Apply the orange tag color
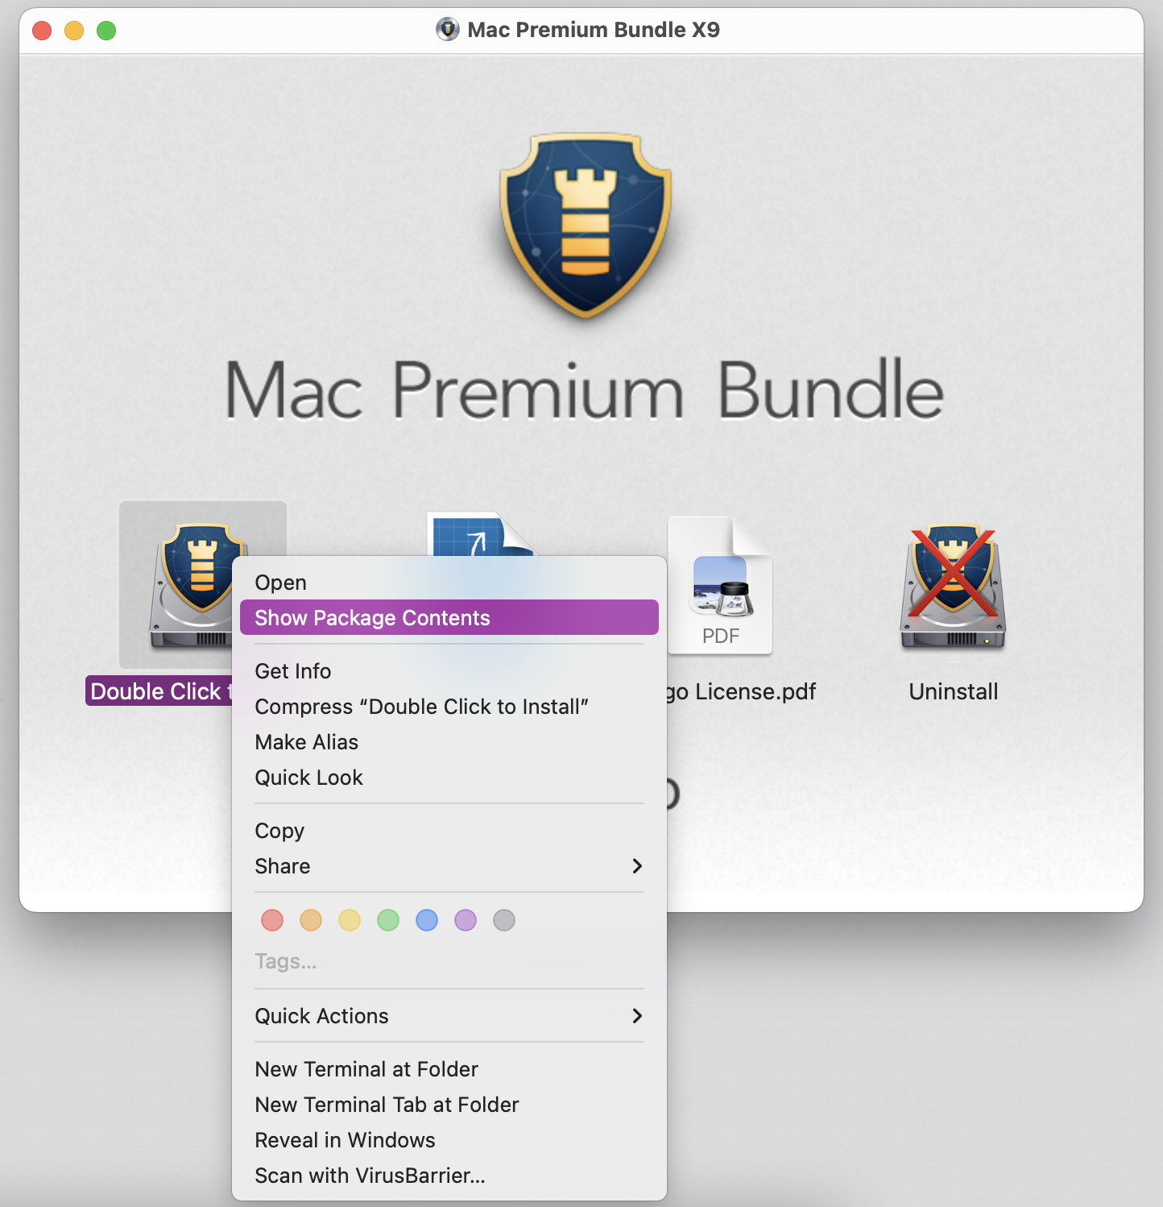This screenshot has width=1163, height=1207. (x=311, y=920)
